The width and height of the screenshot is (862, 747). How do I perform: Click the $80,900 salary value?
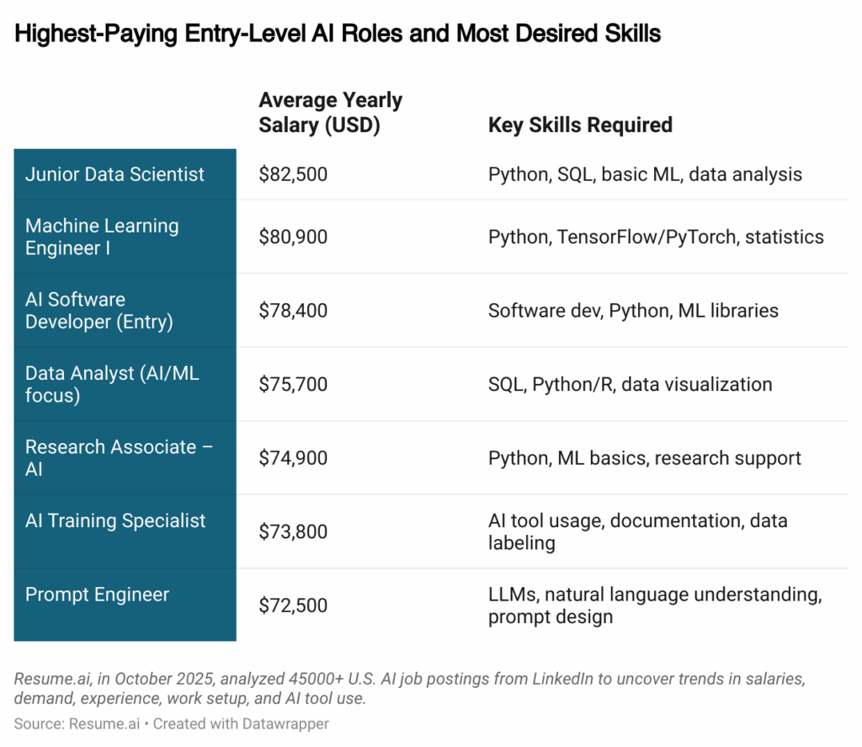(293, 237)
